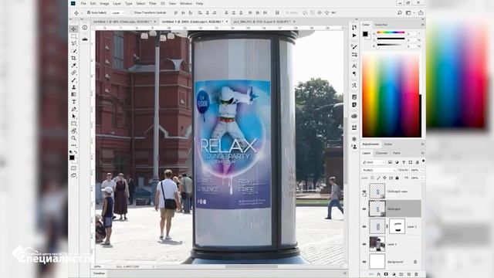
Task: Click the share icon at top right
Action: pos(421,13)
